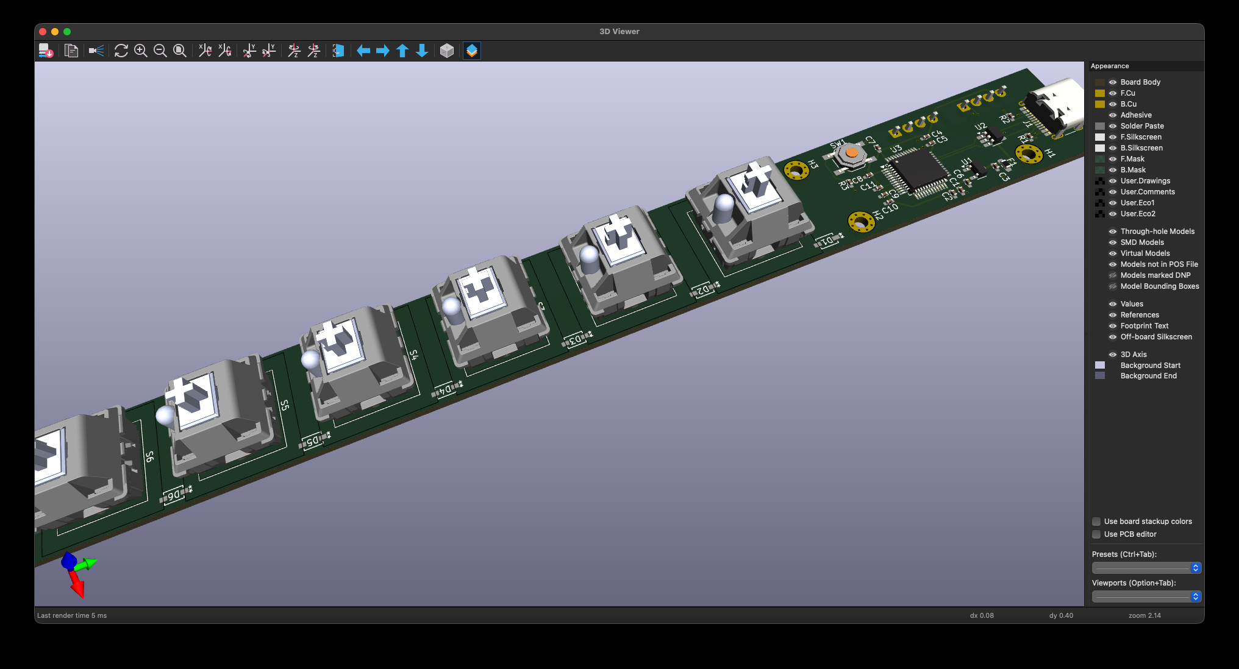The height and width of the screenshot is (669, 1239).
Task: Copy 3D image to clipboard
Action: [71, 51]
